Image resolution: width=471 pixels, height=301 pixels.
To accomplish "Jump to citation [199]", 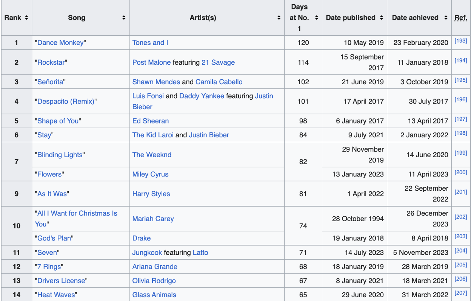I will [x=461, y=153].
